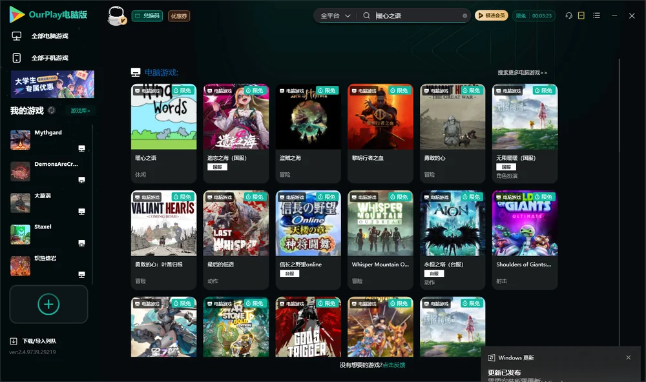The height and width of the screenshot is (382, 646).
Task: Select DemonsAreCr... in my games
Action: click(48, 171)
